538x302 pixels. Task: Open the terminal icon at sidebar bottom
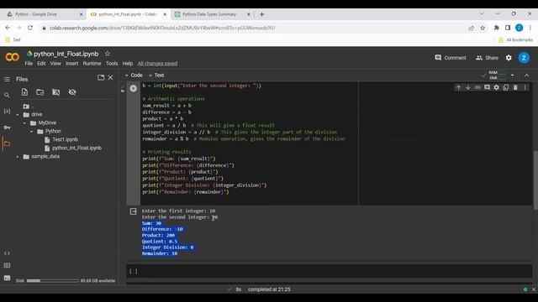point(7,278)
